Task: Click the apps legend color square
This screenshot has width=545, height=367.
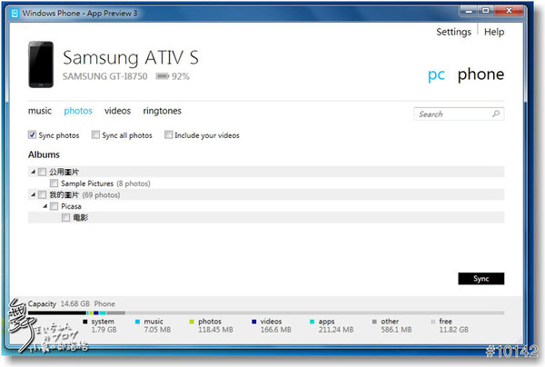Action: 312,322
